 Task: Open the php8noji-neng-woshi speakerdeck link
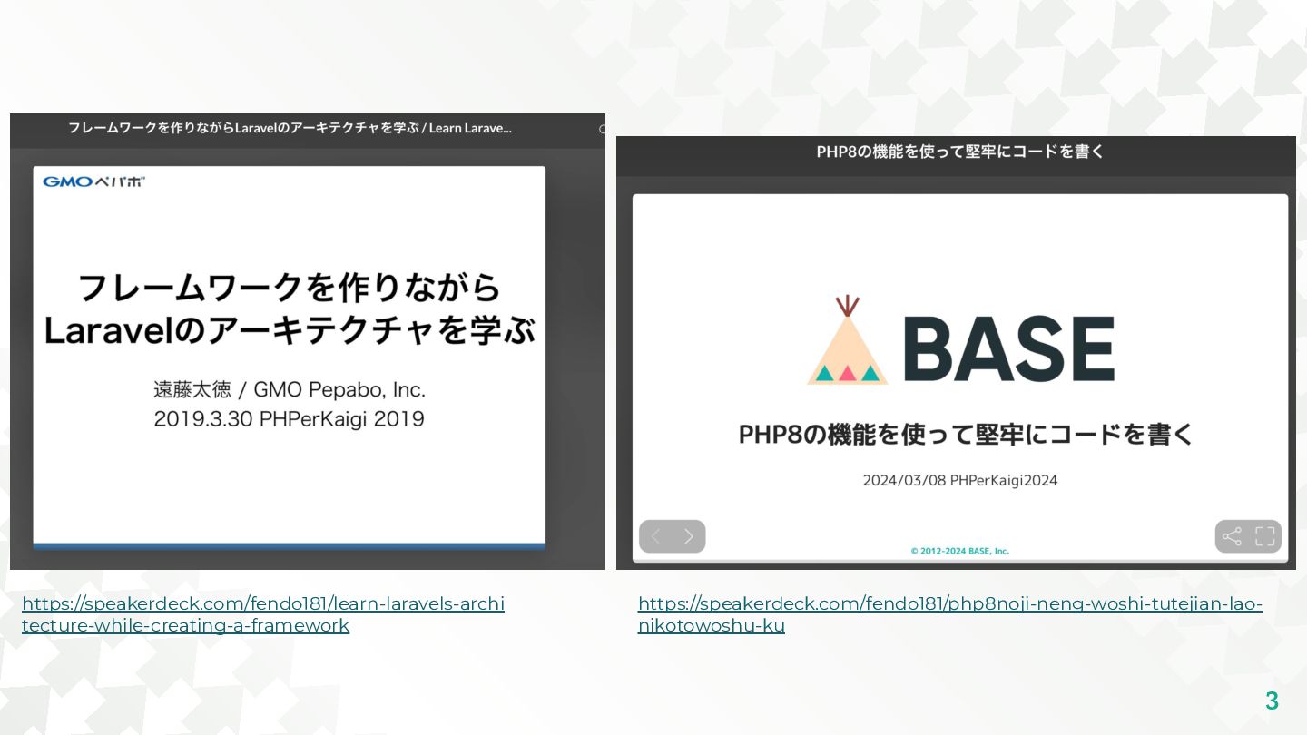pos(950,614)
